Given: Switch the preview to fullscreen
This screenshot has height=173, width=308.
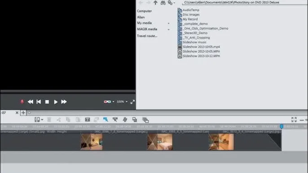Looking at the screenshot, I should 132,102.
